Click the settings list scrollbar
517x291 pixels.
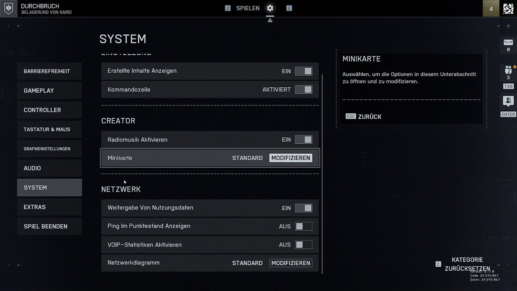point(322,174)
